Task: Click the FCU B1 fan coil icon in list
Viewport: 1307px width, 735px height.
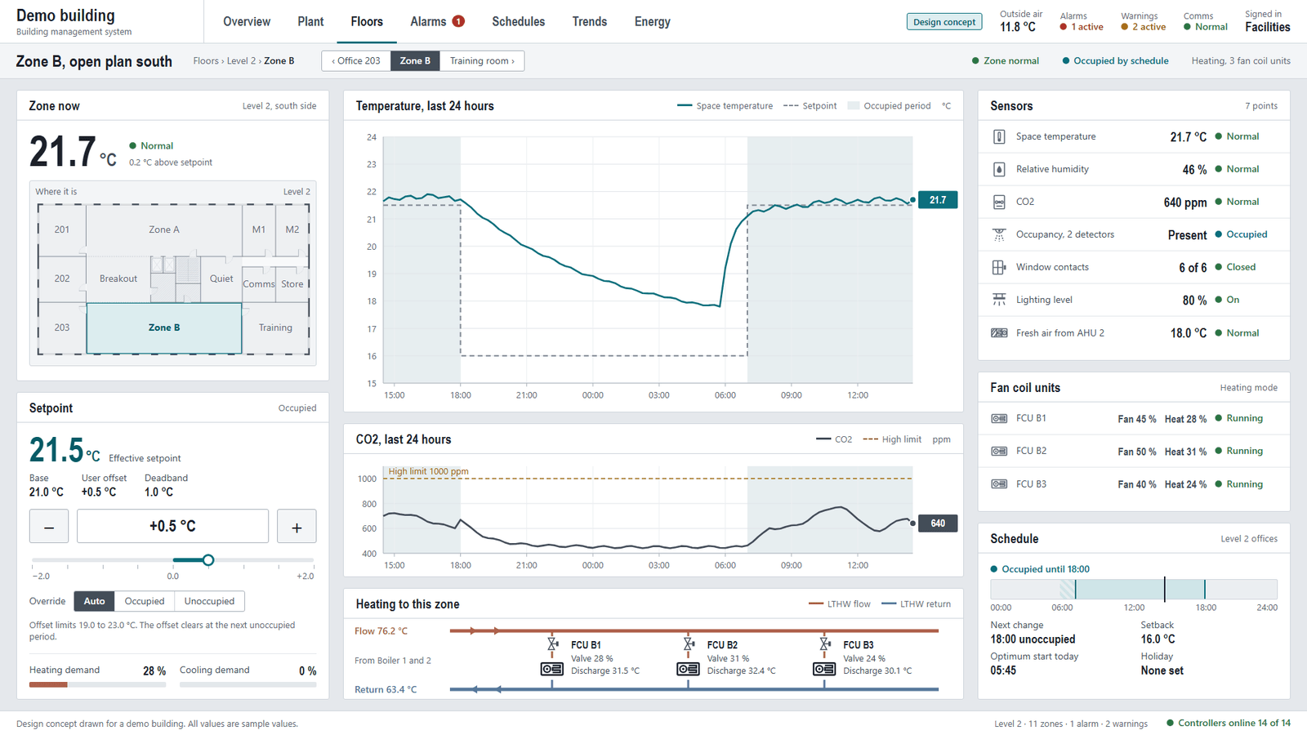Action: pos(999,418)
